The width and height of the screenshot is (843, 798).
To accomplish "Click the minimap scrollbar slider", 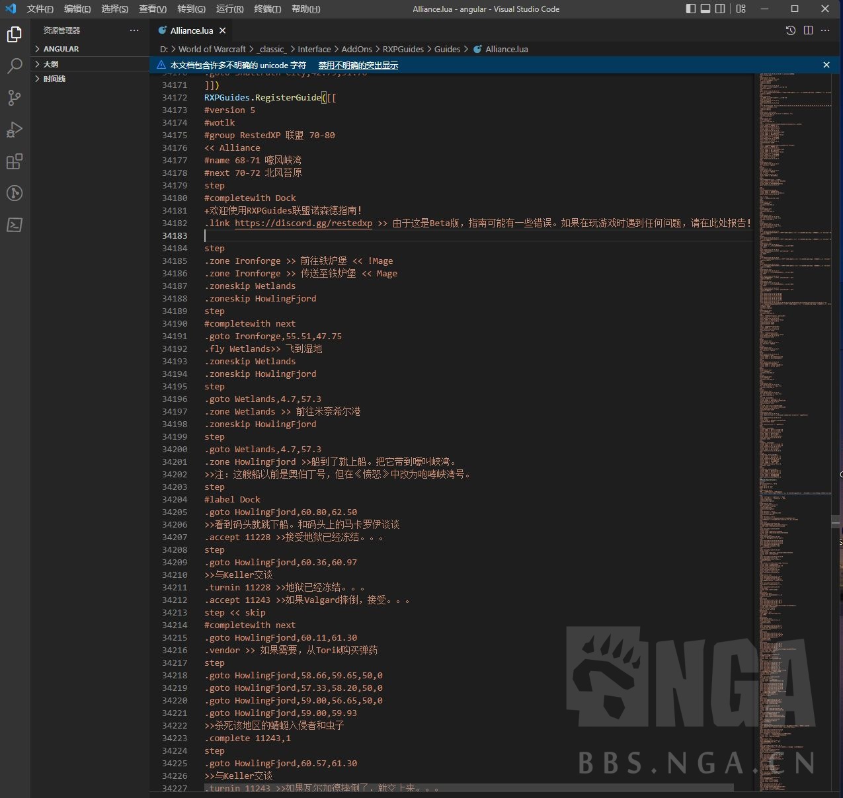I will [836, 522].
